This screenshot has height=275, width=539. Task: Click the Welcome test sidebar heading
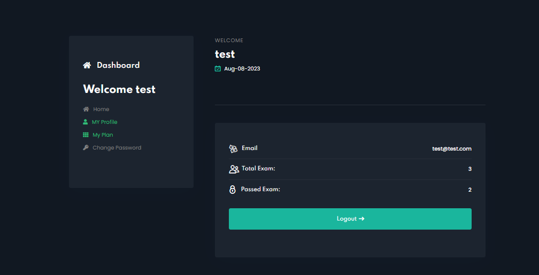119,89
